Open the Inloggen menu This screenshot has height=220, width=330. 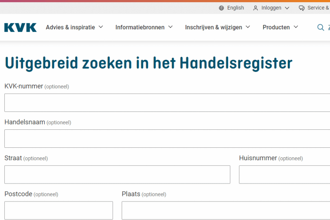(x=271, y=8)
